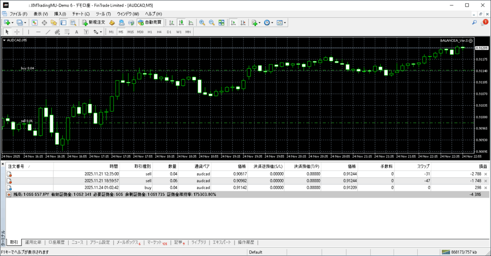Click the tile windows icon

click(x=221, y=22)
